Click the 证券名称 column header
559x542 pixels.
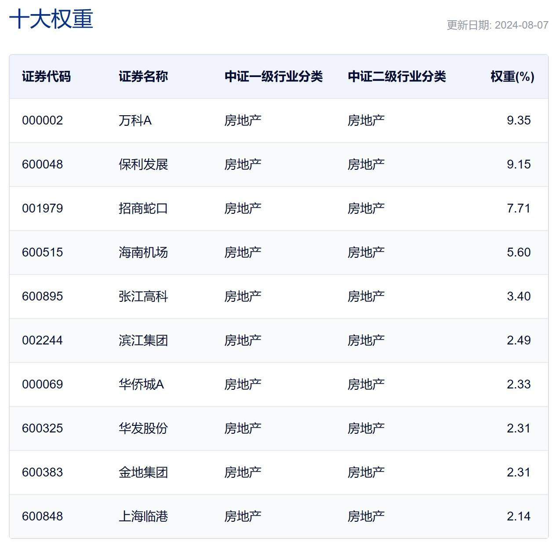click(x=143, y=77)
